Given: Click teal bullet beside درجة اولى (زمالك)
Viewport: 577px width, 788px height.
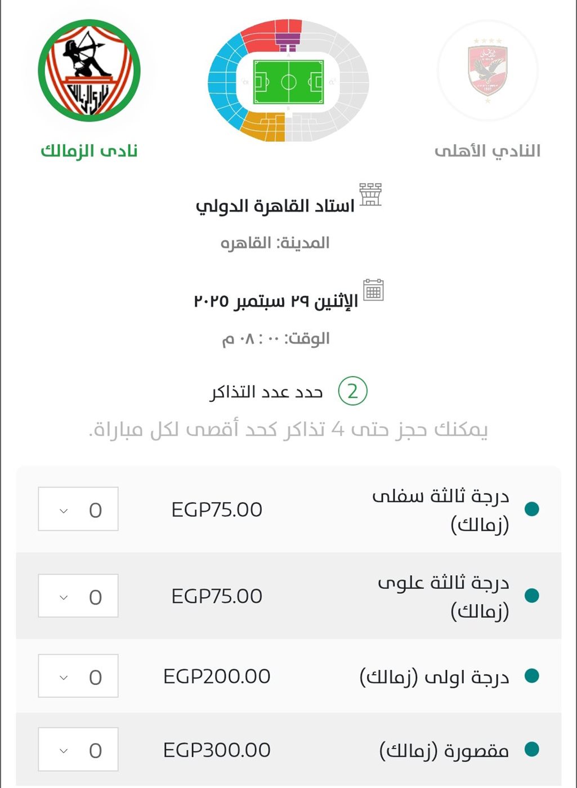Looking at the screenshot, I should [531, 675].
